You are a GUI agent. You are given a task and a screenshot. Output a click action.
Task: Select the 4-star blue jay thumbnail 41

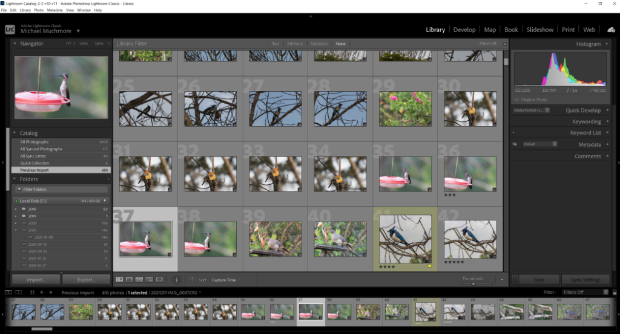point(405,235)
